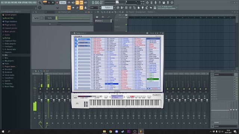Click the save floppy icon in top toolbar
239x134 pixels.
tap(164, 3)
